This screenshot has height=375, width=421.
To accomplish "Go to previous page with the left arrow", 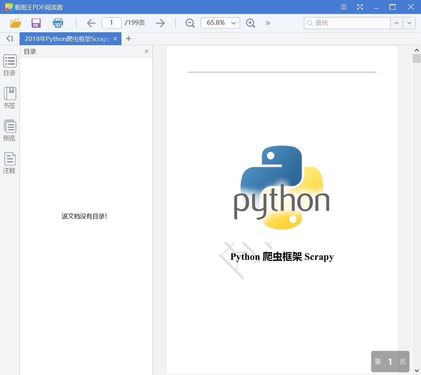I will coord(91,23).
